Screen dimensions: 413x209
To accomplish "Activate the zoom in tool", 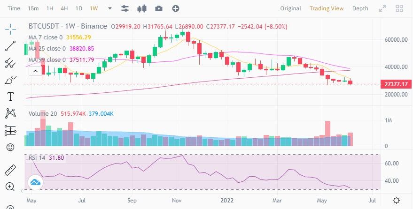I will 10,187.
